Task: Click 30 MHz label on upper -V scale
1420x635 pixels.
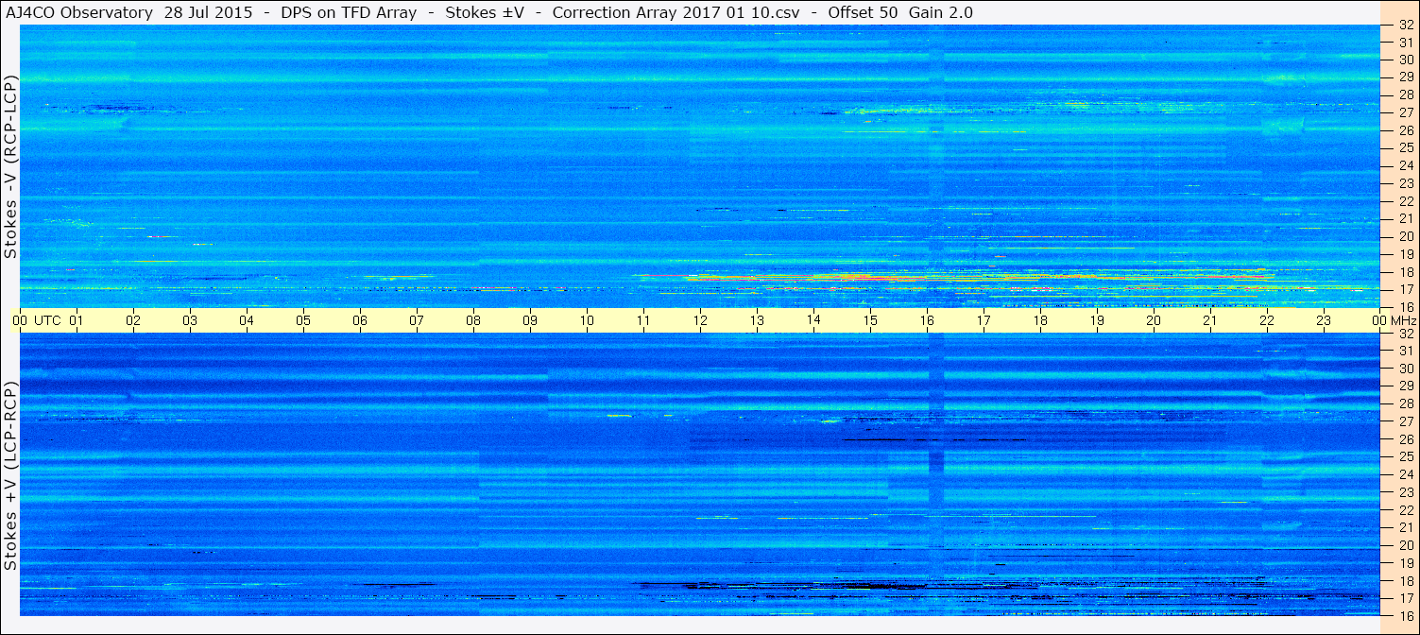Action: (x=1405, y=59)
